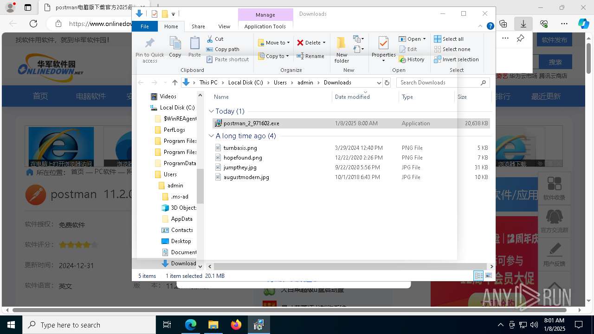Open Task View on taskbar
The width and height of the screenshot is (594, 334).
click(x=167, y=325)
